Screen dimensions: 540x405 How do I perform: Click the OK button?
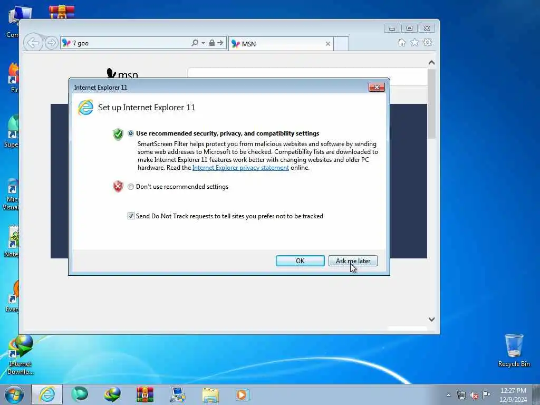coord(300,261)
